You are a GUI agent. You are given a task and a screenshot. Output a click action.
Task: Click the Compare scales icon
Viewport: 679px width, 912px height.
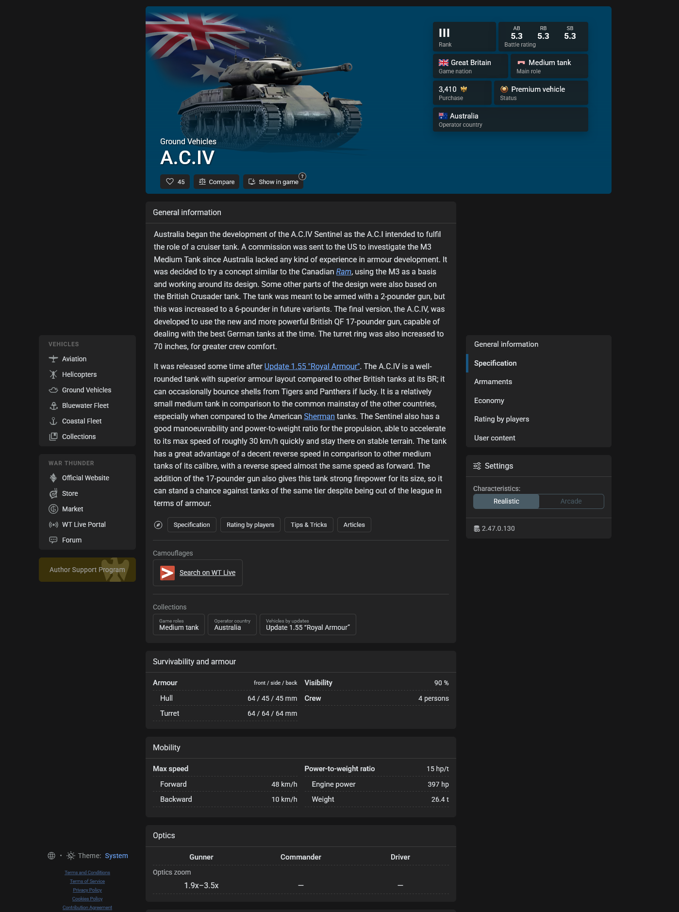point(202,182)
